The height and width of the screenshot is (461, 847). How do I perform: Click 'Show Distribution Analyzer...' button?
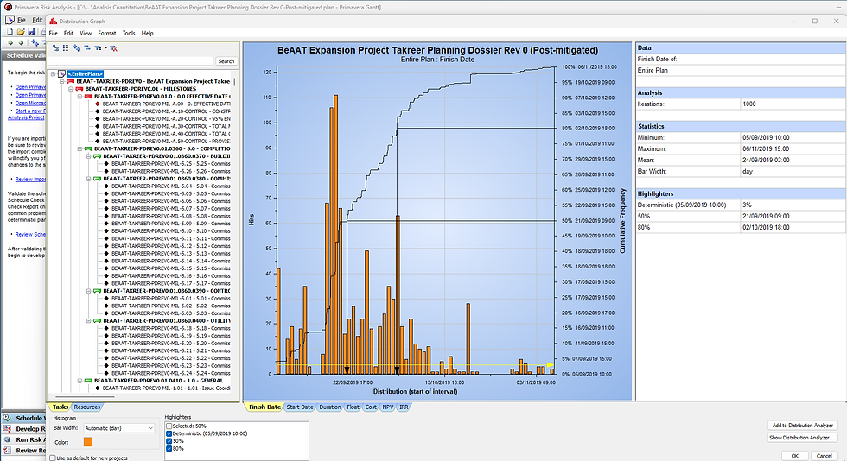pyautogui.click(x=803, y=437)
